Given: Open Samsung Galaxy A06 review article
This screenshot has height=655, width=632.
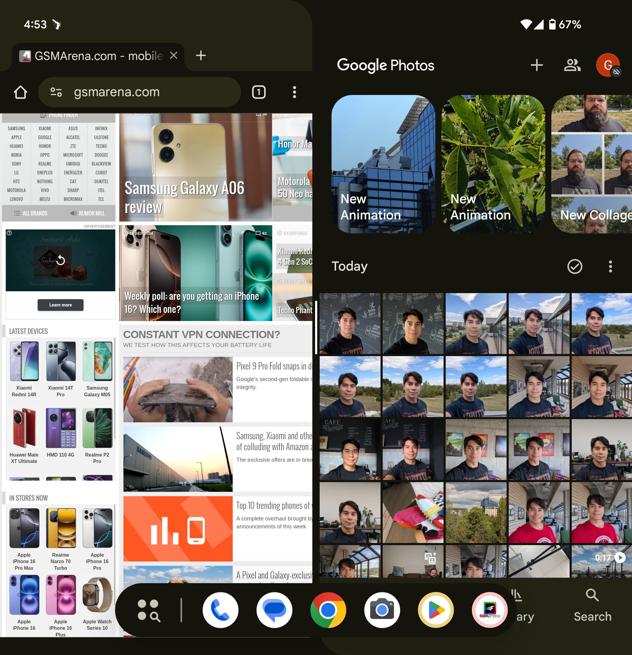Looking at the screenshot, I should 195,167.
